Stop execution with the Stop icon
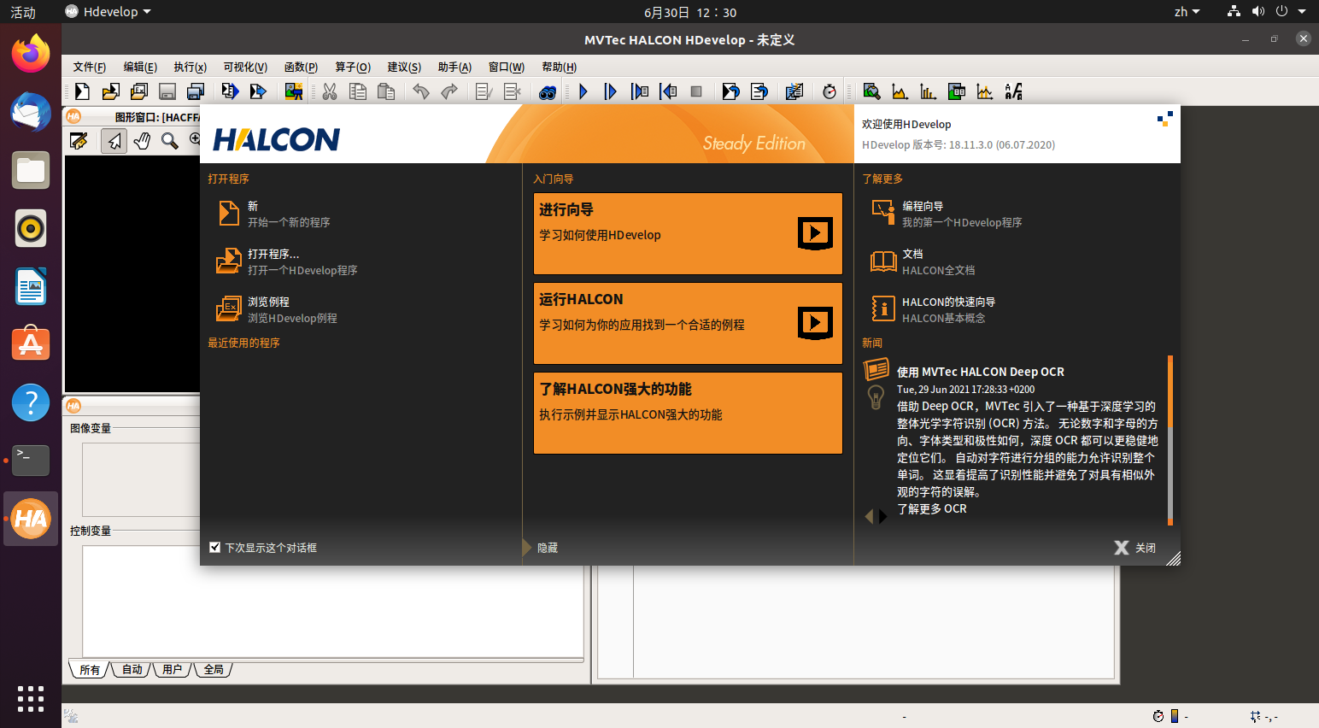The height and width of the screenshot is (728, 1319). click(x=696, y=91)
